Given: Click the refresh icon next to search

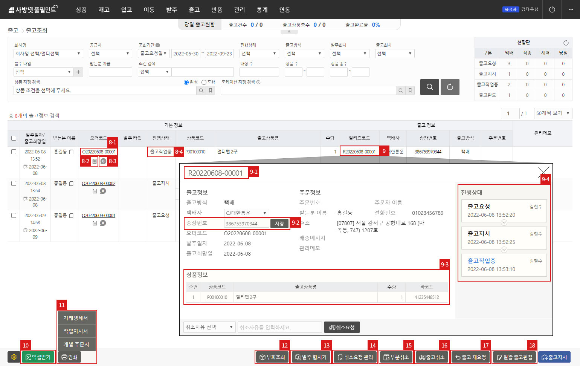Looking at the screenshot, I should [450, 87].
